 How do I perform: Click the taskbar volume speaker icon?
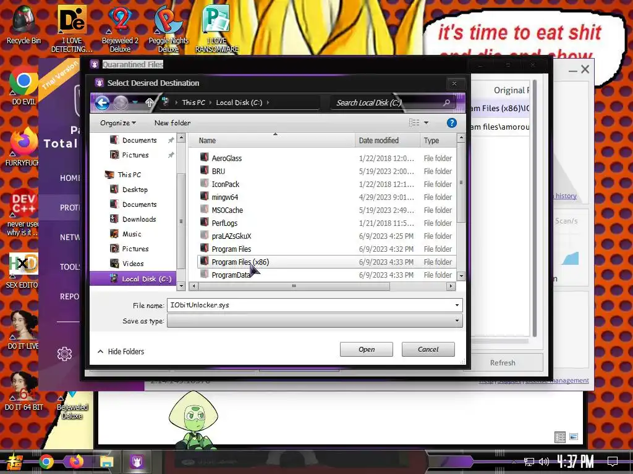point(544,462)
